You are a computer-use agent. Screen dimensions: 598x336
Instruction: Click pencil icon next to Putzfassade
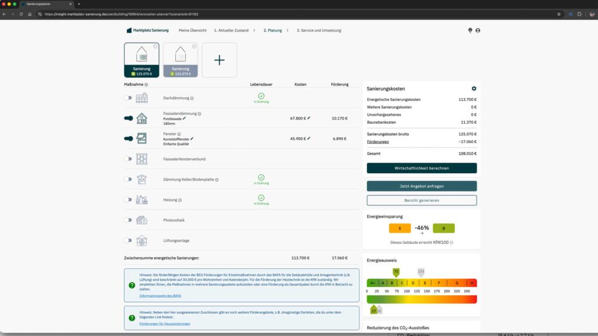point(184,118)
